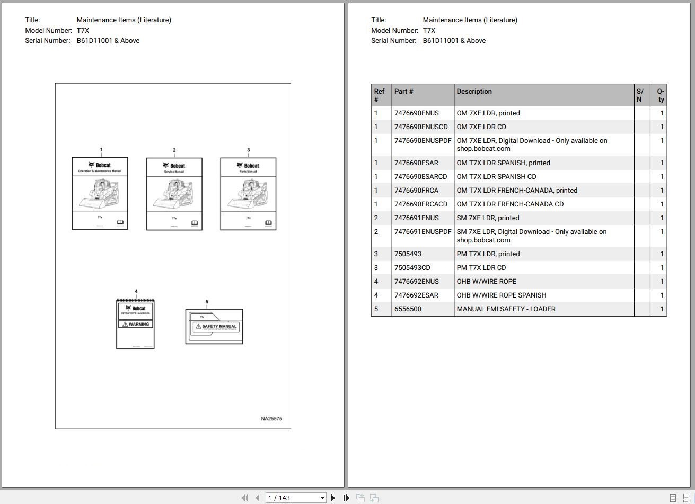Viewport: 695px width, 504px height.
Task: Switch to single page view icon
Action: click(673, 498)
